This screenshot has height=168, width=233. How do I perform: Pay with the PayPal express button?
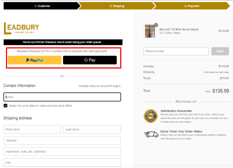pos(35,60)
